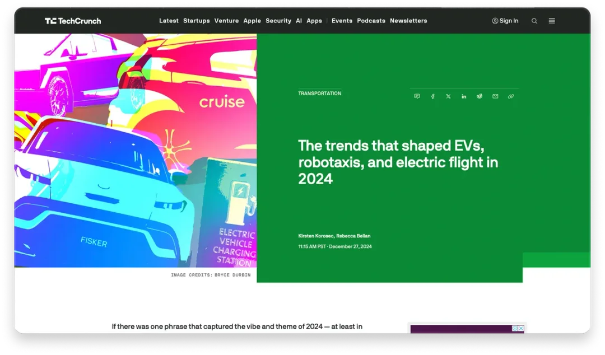
Task: Open the Newsletters section
Action: [408, 21]
